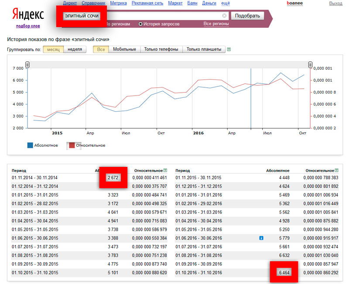
Task: Open help icon next to left Относительное header
Action: click(165, 170)
